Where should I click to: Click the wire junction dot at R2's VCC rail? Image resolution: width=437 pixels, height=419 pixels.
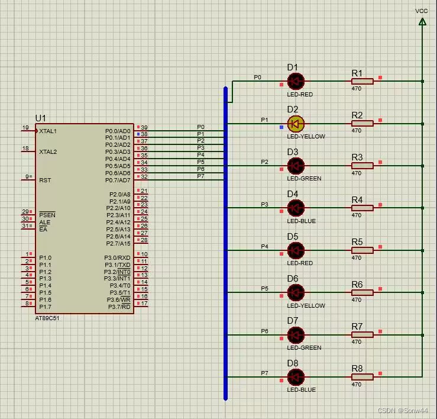[x=422, y=124]
